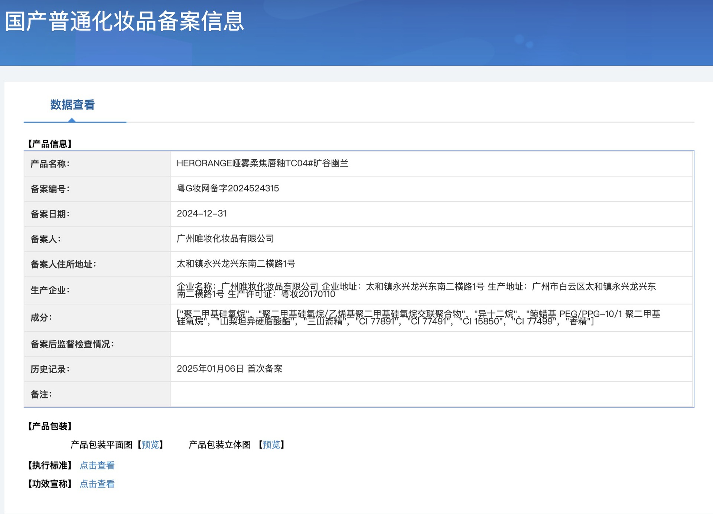Click the 备案人: row label
The width and height of the screenshot is (713, 514).
pos(46,239)
